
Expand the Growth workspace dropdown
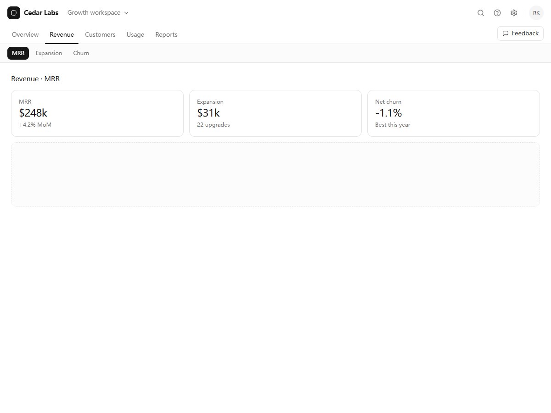98,13
